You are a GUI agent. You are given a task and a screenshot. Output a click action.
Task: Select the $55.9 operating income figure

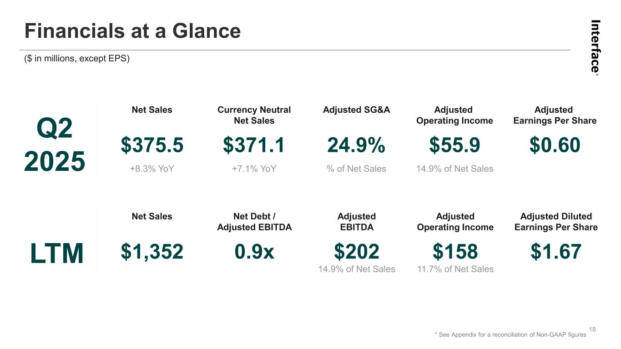click(454, 145)
